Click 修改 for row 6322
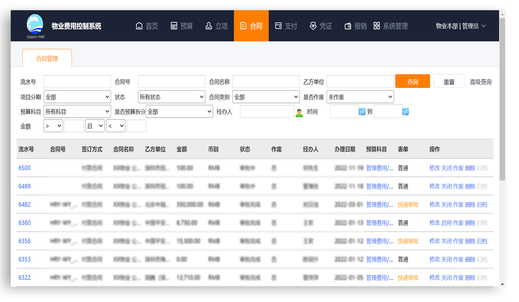The image size is (519, 302). 435,278
